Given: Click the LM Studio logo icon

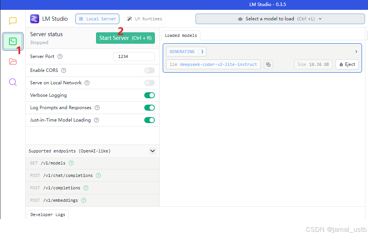Looking at the screenshot, I should (x=35, y=19).
